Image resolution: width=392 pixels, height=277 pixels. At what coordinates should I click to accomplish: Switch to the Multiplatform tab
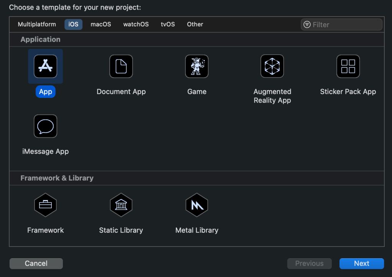tap(37, 24)
